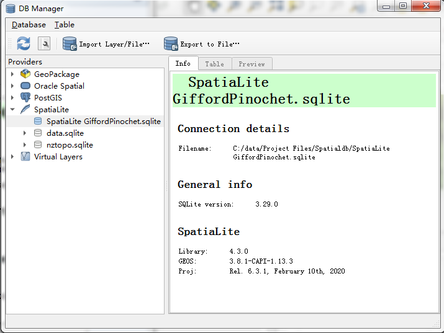Click the GEOS value 3.8.1-CAPI-1.13.3
The width and height of the screenshot is (444, 333).
pyautogui.click(x=261, y=261)
